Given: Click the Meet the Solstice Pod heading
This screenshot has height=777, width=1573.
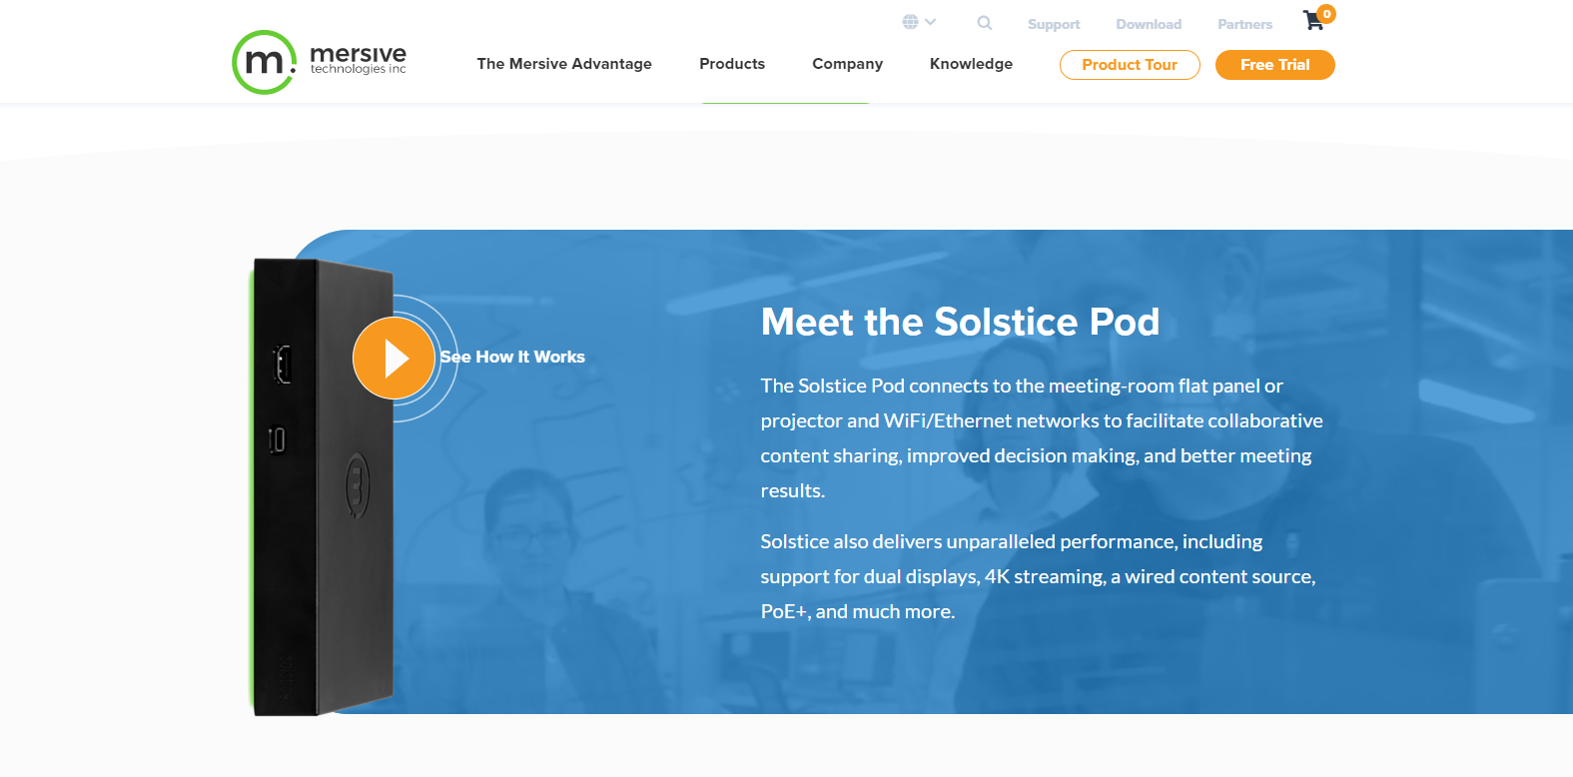Looking at the screenshot, I should [x=960, y=322].
